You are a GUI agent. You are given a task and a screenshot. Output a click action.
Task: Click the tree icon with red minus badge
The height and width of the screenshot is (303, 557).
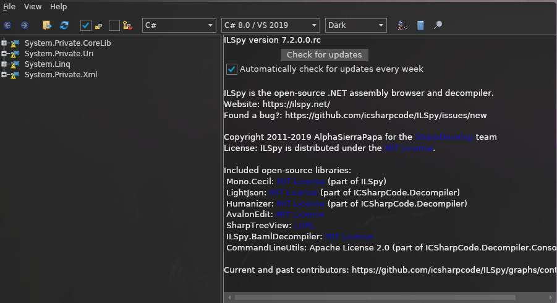127,25
